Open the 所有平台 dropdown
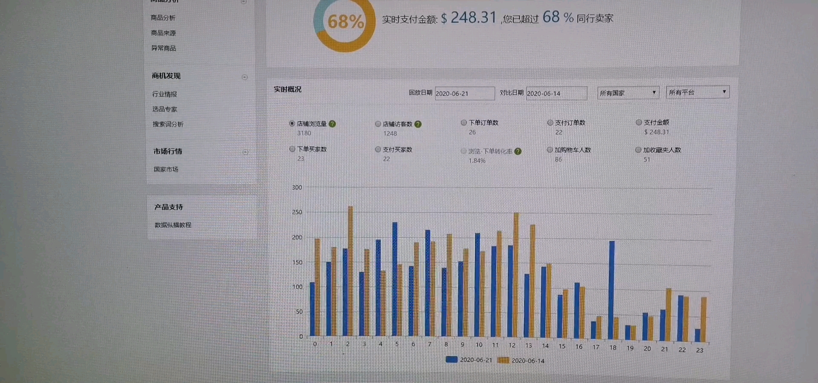Image resolution: width=818 pixels, height=383 pixels. tap(697, 92)
